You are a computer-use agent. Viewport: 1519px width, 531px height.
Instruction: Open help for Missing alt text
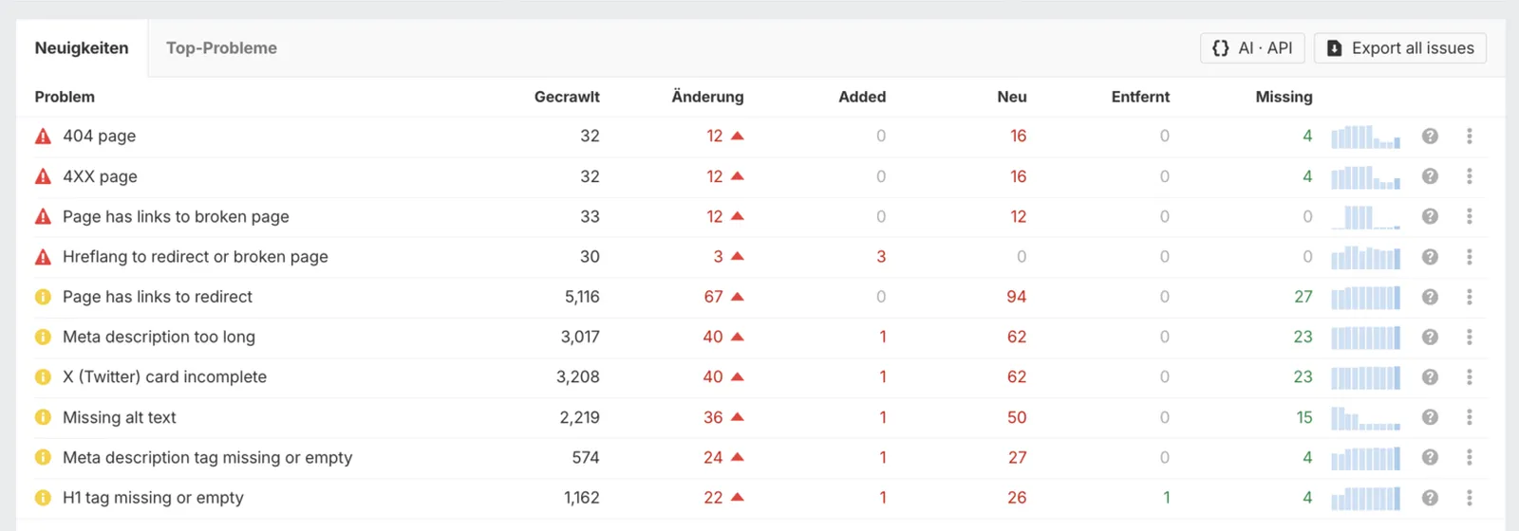click(1430, 417)
